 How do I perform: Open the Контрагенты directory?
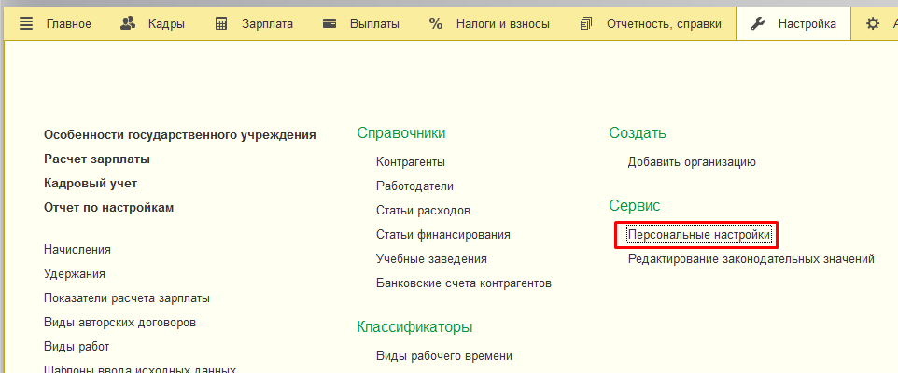(x=411, y=162)
